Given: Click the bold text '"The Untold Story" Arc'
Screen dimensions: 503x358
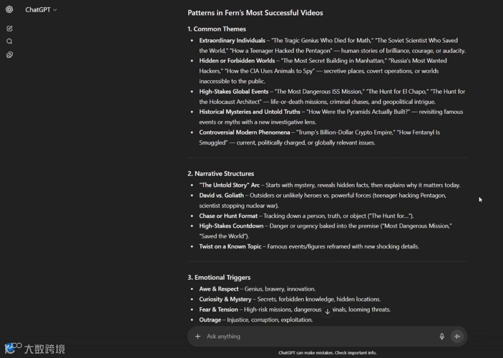Looking at the screenshot, I should coord(229,185).
